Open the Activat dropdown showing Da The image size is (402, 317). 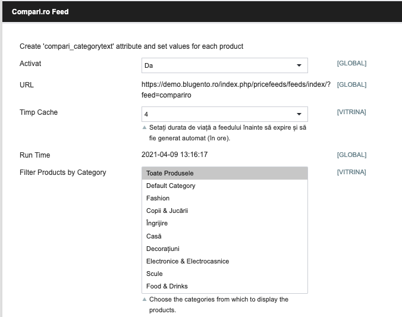[225, 65]
